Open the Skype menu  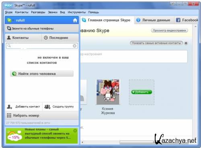pyautogui.click(x=9, y=13)
